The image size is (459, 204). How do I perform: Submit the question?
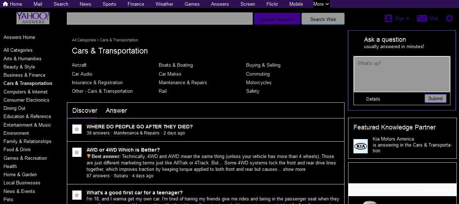(435, 98)
